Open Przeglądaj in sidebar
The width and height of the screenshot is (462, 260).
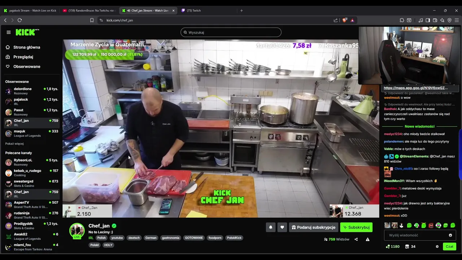23,57
